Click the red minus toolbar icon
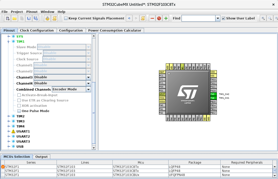Screen dimensions: 278x179 152,18
